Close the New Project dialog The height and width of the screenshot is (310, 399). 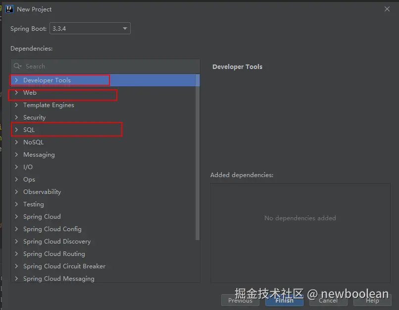pyautogui.click(x=387, y=9)
